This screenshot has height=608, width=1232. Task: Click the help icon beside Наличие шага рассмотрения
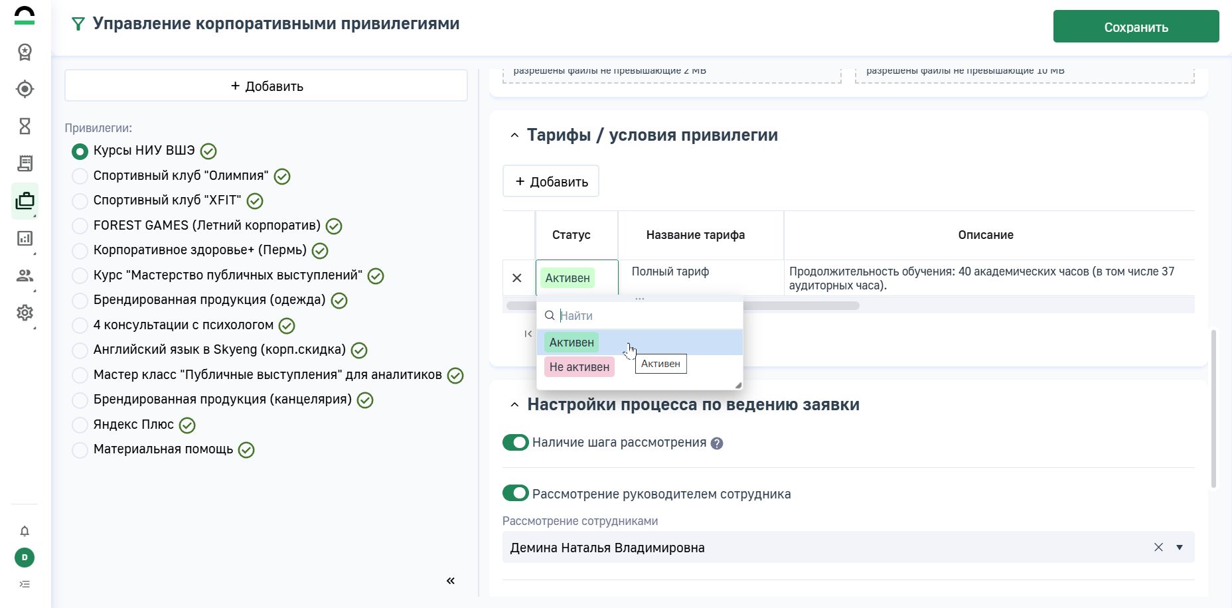(717, 443)
